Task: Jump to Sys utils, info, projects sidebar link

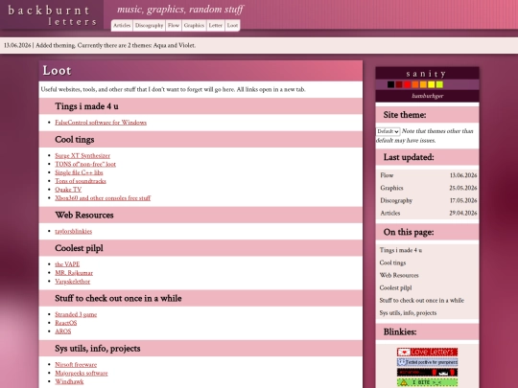Action: click(408, 313)
